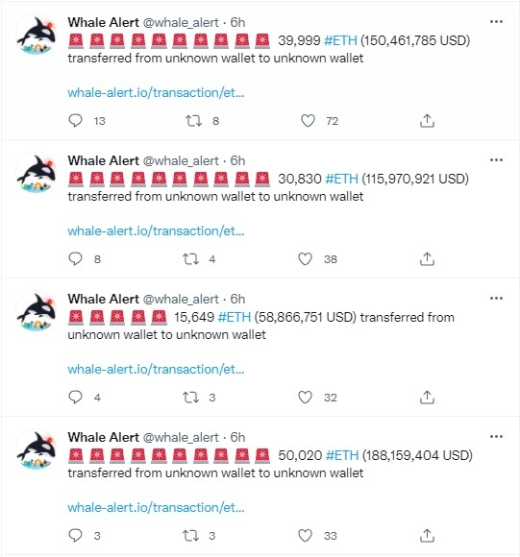Retweet the 50,020 ETH transfer tweet

coord(190,535)
